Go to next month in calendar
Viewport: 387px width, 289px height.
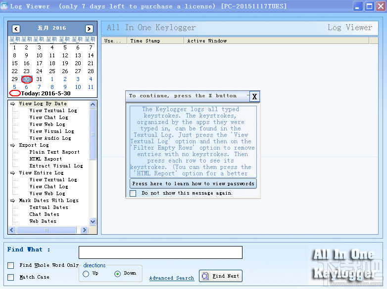(89, 29)
